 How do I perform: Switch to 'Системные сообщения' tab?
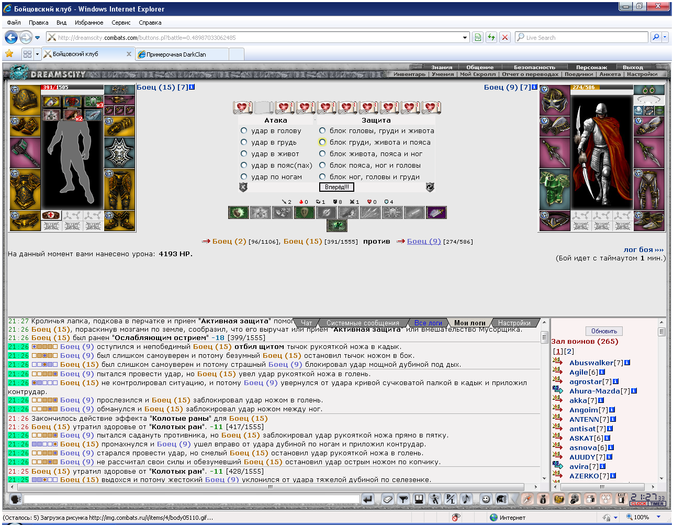pos(363,323)
